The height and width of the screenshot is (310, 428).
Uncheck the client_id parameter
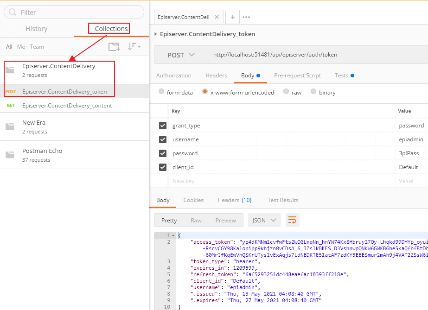163,167
